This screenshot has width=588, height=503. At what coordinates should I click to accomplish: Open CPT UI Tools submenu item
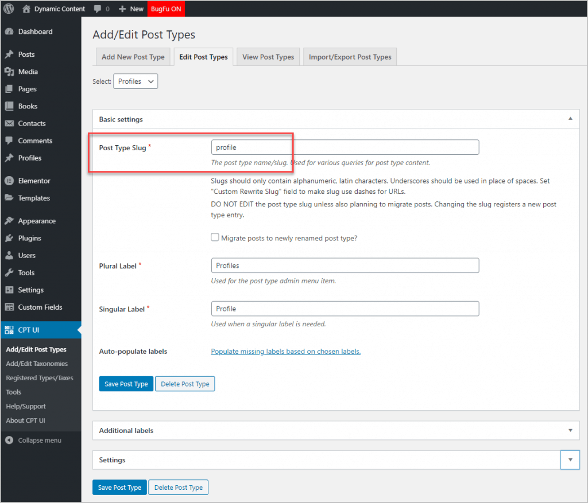14,392
